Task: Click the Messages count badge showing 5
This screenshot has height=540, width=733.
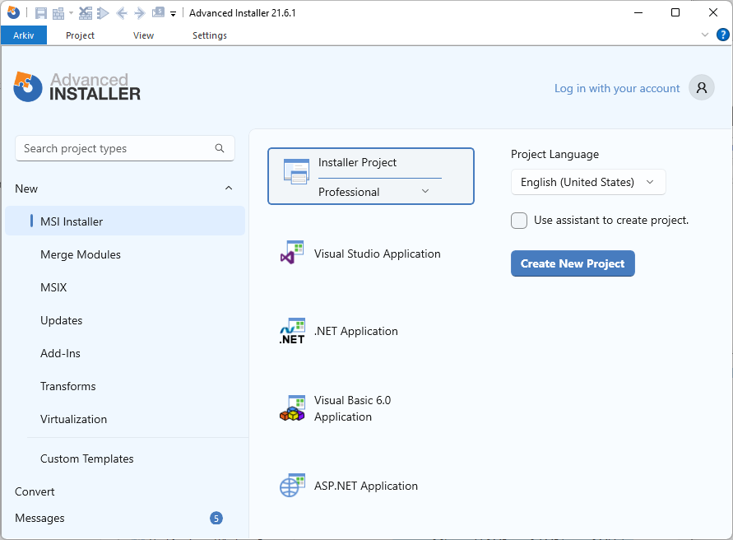Action: [x=216, y=518]
